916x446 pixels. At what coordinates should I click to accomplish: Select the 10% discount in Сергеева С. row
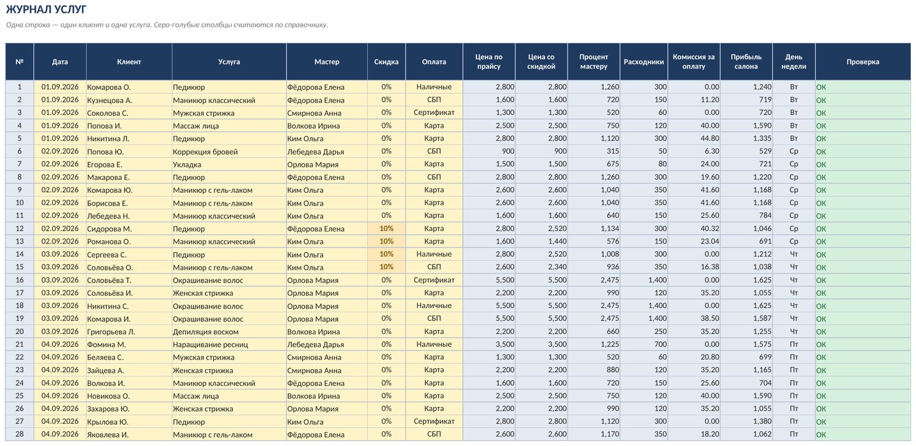pos(386,254)
